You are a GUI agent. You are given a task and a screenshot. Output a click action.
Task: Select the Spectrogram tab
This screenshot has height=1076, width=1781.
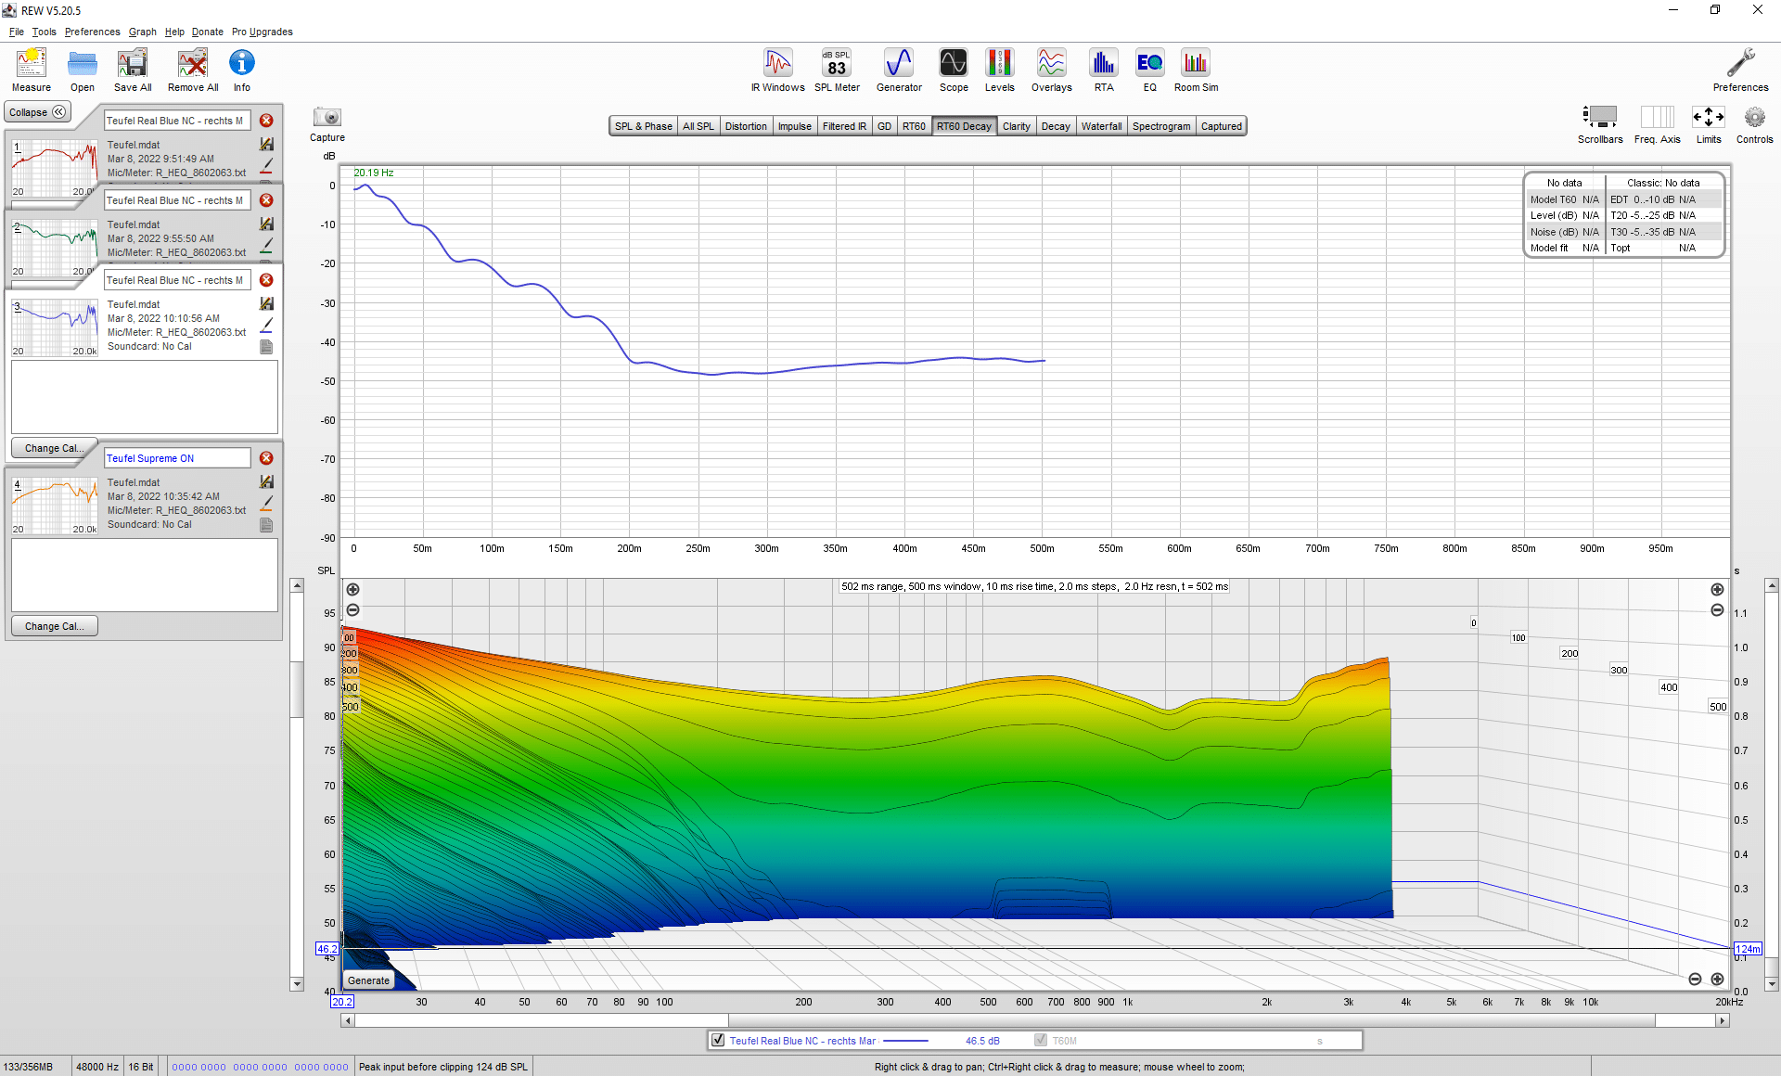tap(1161, 126)
